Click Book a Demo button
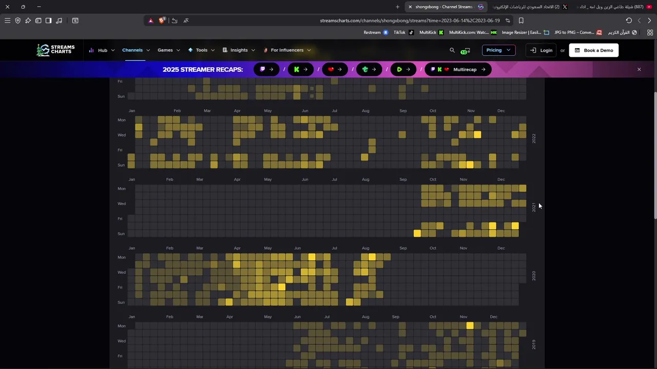This screenshot has height=369, width=657. (593, 50)
